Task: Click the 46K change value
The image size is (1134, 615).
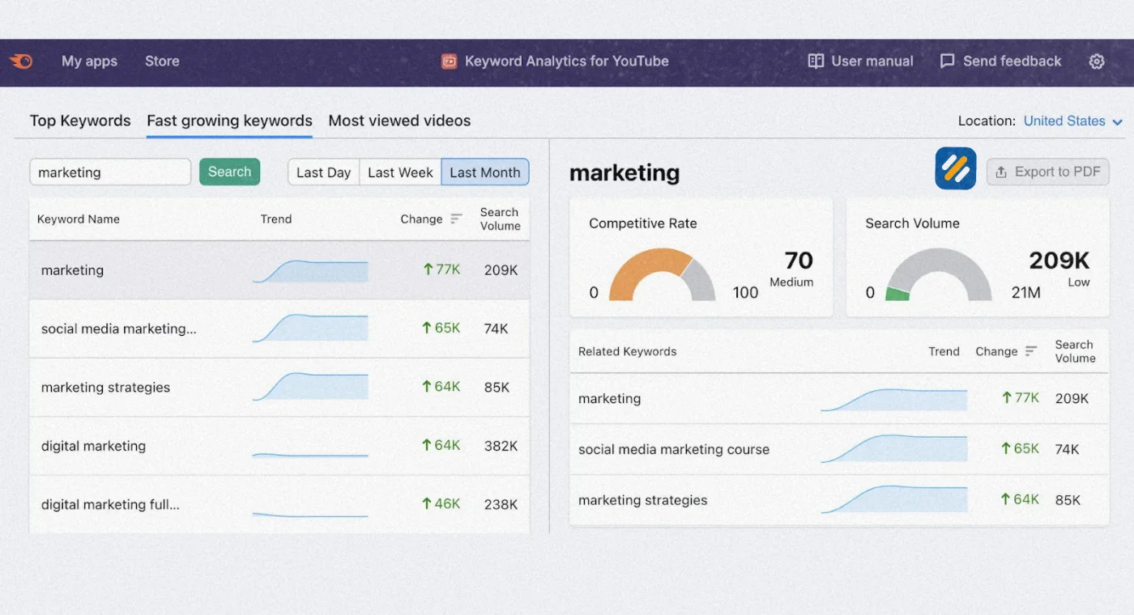Action: click(x=441, y=503)
